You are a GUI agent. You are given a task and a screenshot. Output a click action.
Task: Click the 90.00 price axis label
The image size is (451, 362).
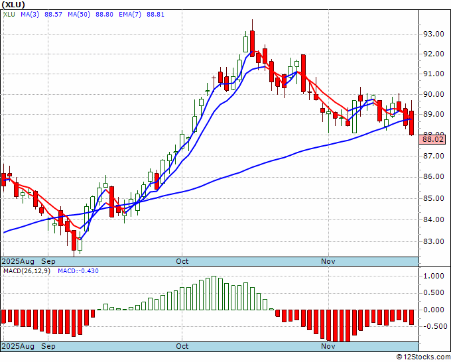point(433,94)
